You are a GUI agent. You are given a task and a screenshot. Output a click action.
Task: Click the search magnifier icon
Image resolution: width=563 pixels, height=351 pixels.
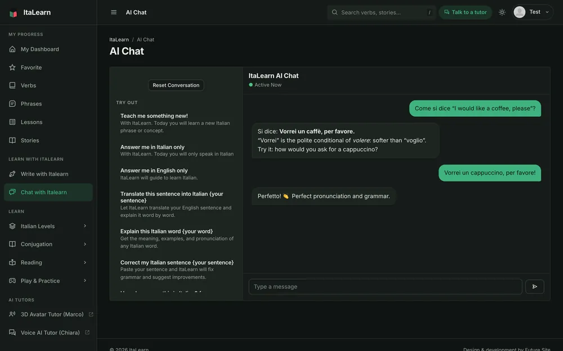(334, 12)
